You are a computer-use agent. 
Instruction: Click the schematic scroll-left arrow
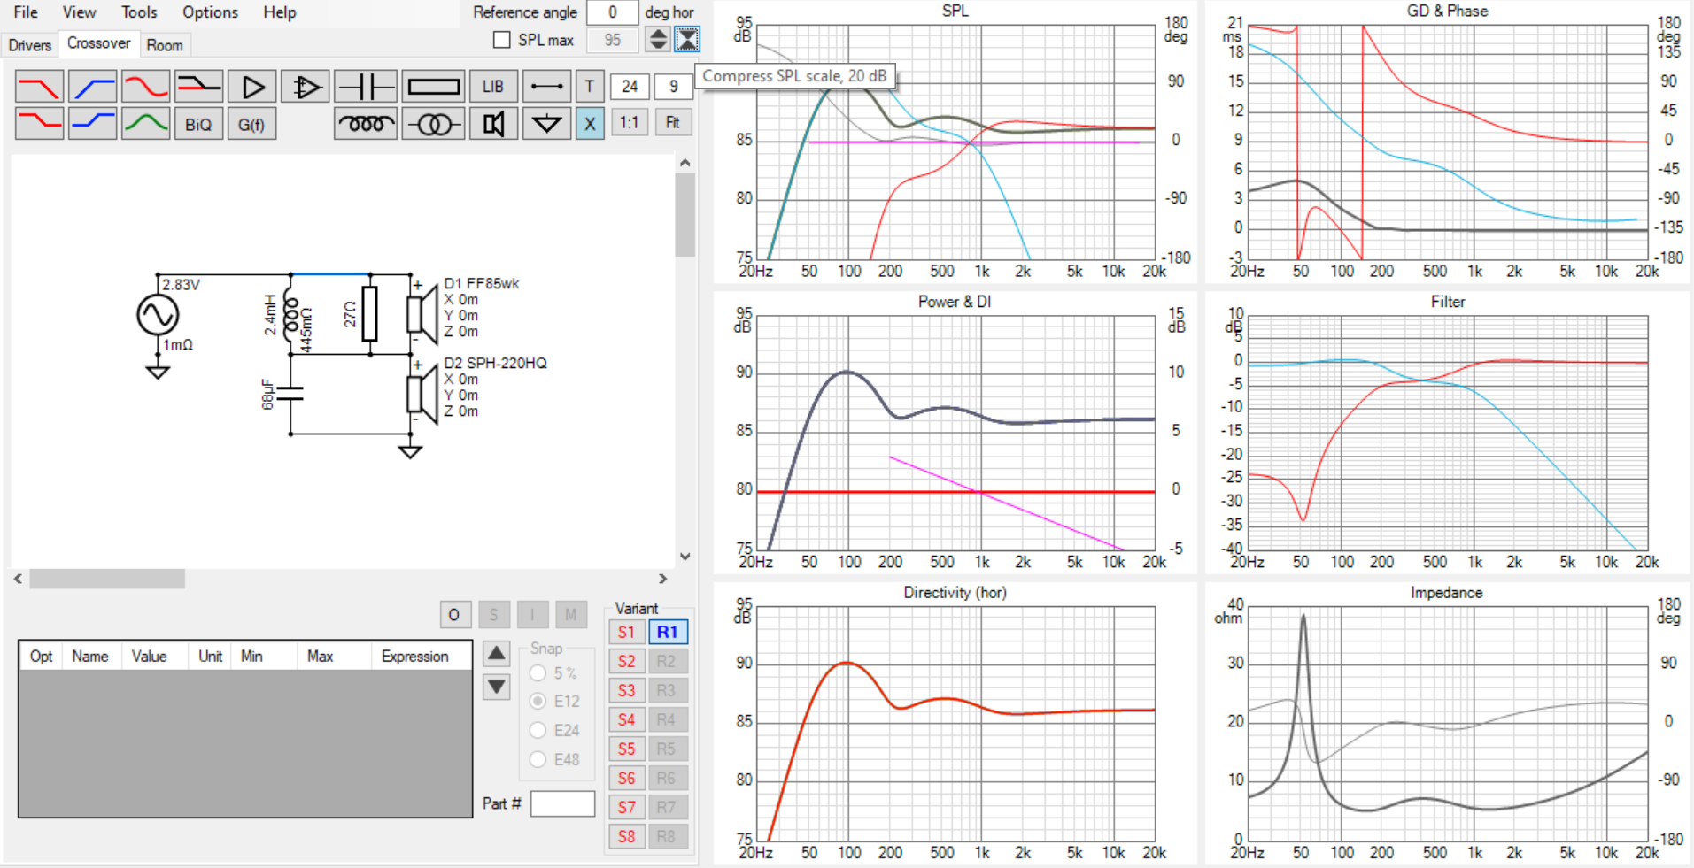pyautogui.click(x=19, y=579)
